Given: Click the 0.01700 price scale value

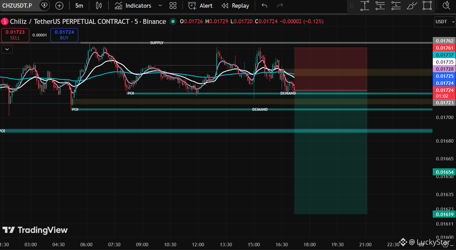Looking at the screenshot, I should click(x=445, y=117).
